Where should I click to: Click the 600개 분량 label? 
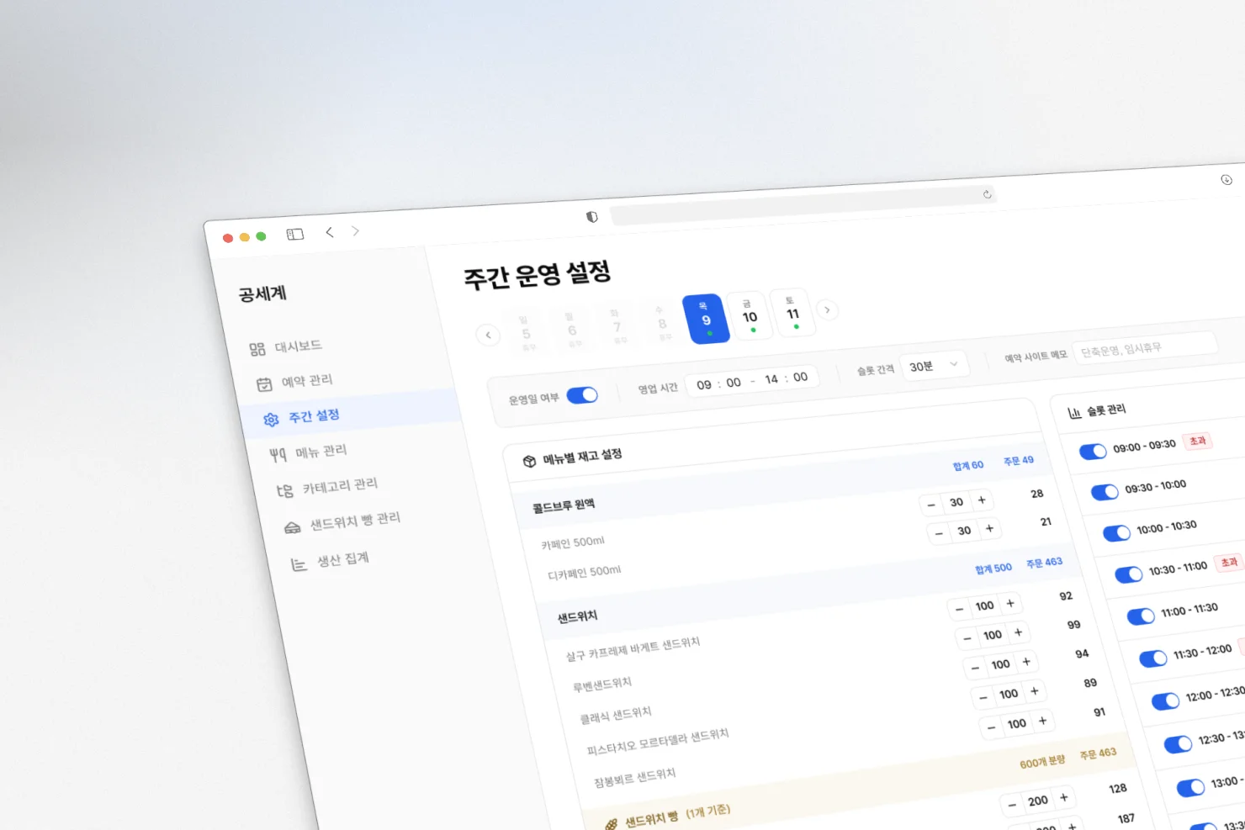coord(1043,762)
